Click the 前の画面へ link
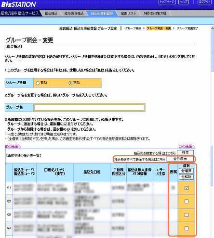214x238 pixels. [13, 146]
